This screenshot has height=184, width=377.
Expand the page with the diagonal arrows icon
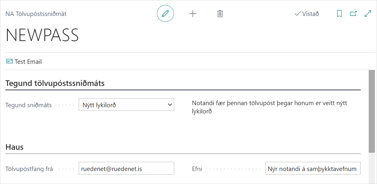pos(368,14)
